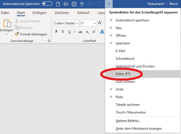This screenshot has height=134, width=181.
Task: Toggle italic K formatting
Action: point(63,32)
